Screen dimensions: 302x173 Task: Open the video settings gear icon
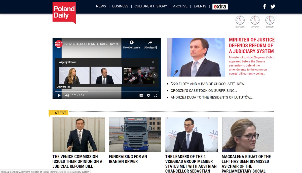(148, 95)
